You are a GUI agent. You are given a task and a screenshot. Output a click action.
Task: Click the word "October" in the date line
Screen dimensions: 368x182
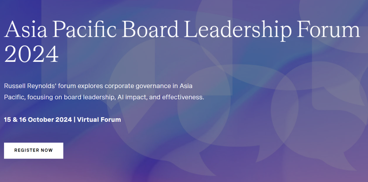tap(40, 119)
